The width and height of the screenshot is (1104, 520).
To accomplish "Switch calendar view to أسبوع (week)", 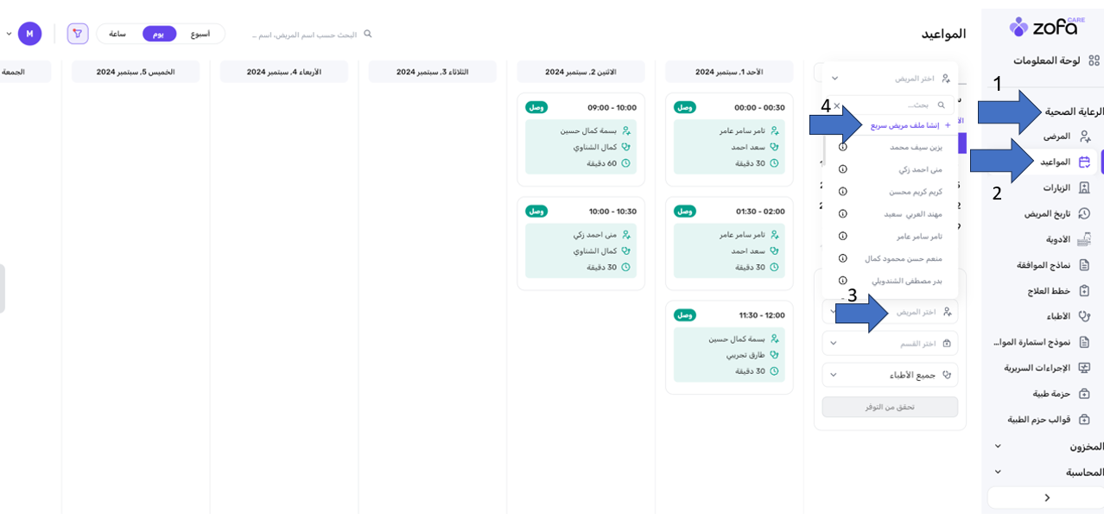I will pos(200,34).
